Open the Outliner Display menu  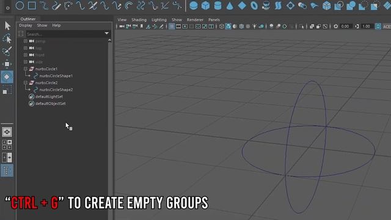(x=26, y=26)
